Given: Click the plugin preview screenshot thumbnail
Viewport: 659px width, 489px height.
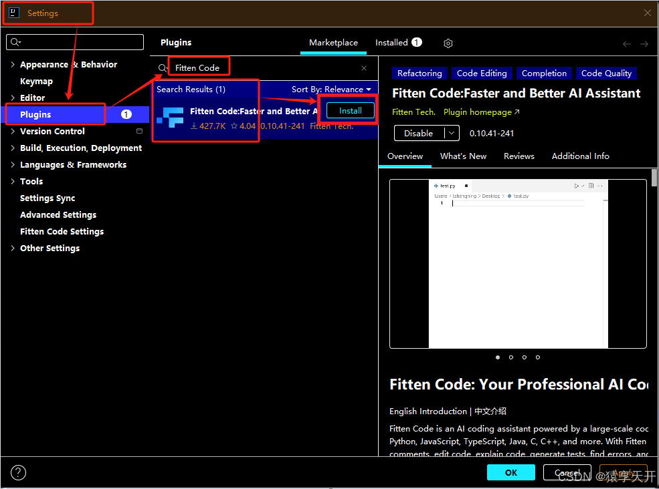Looking at the screenshot, I should click(x=518, y=264).
